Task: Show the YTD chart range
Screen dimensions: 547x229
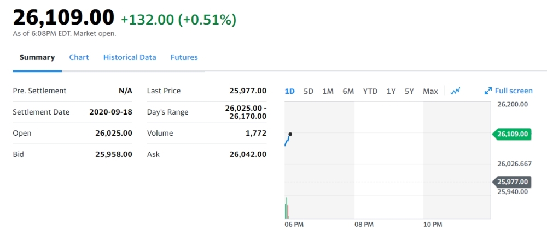Action: pos(370,91)
